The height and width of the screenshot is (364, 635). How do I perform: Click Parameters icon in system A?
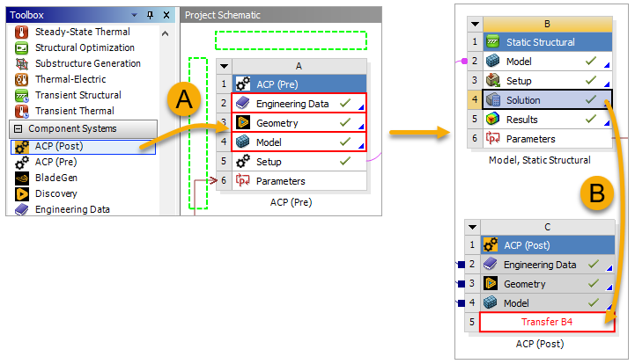click(242, 180)
